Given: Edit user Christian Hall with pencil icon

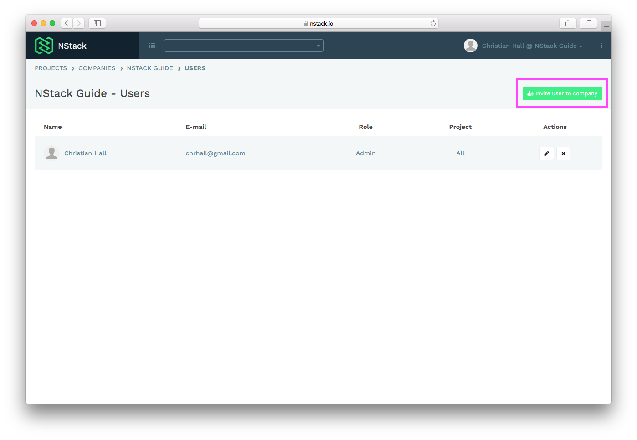Looking at the screenshot, I should click(547, 153).
